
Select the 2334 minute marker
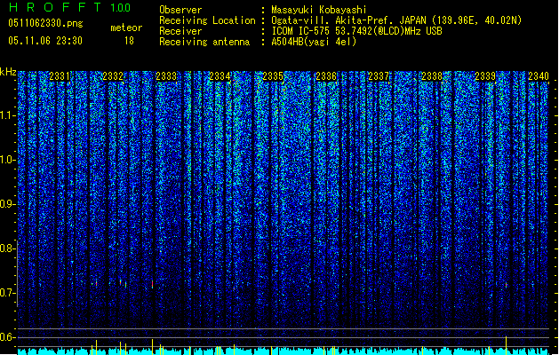click(x=220, y=76)
